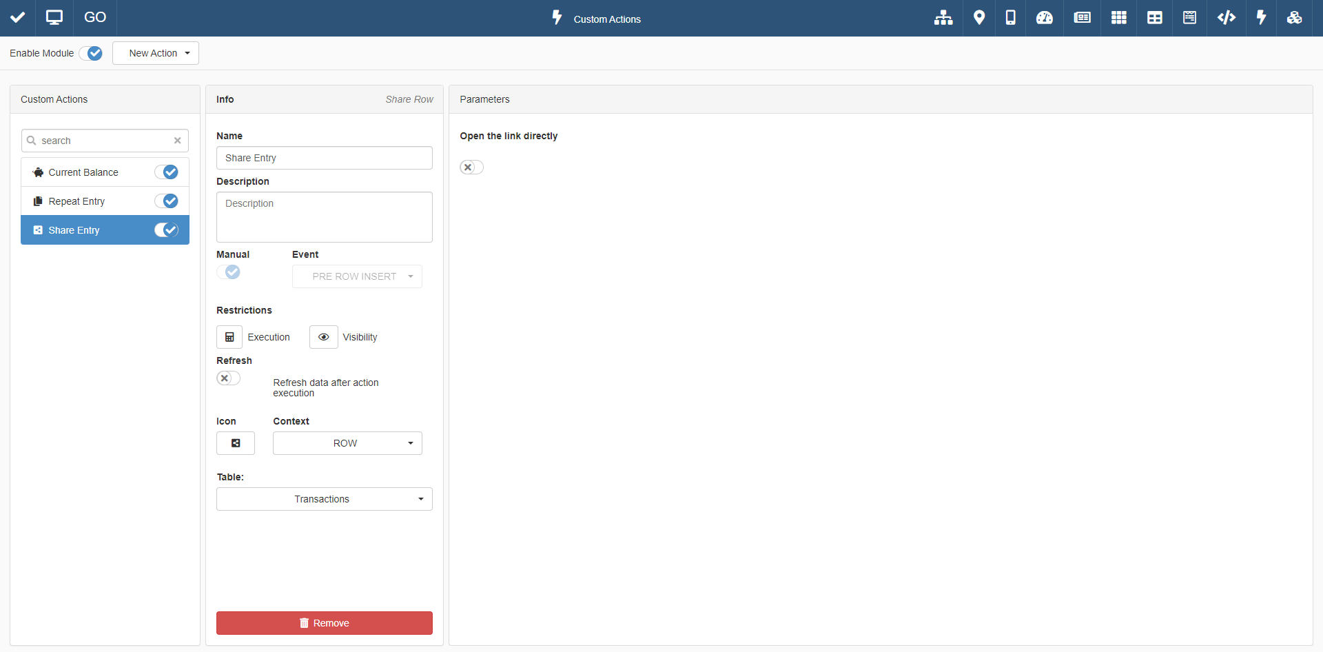Click the checkmark icon at top left
This screenshot has width=1323, height=652.
pyautogui.click(x=18, y=18)
